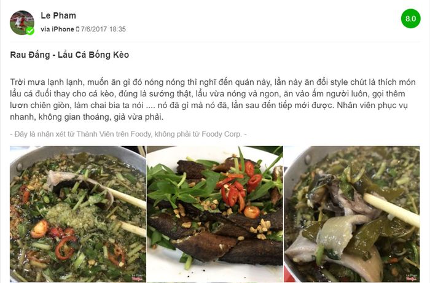Click the green verified checkmark badge
The image size is (430, 283).
tap(30, 31)
